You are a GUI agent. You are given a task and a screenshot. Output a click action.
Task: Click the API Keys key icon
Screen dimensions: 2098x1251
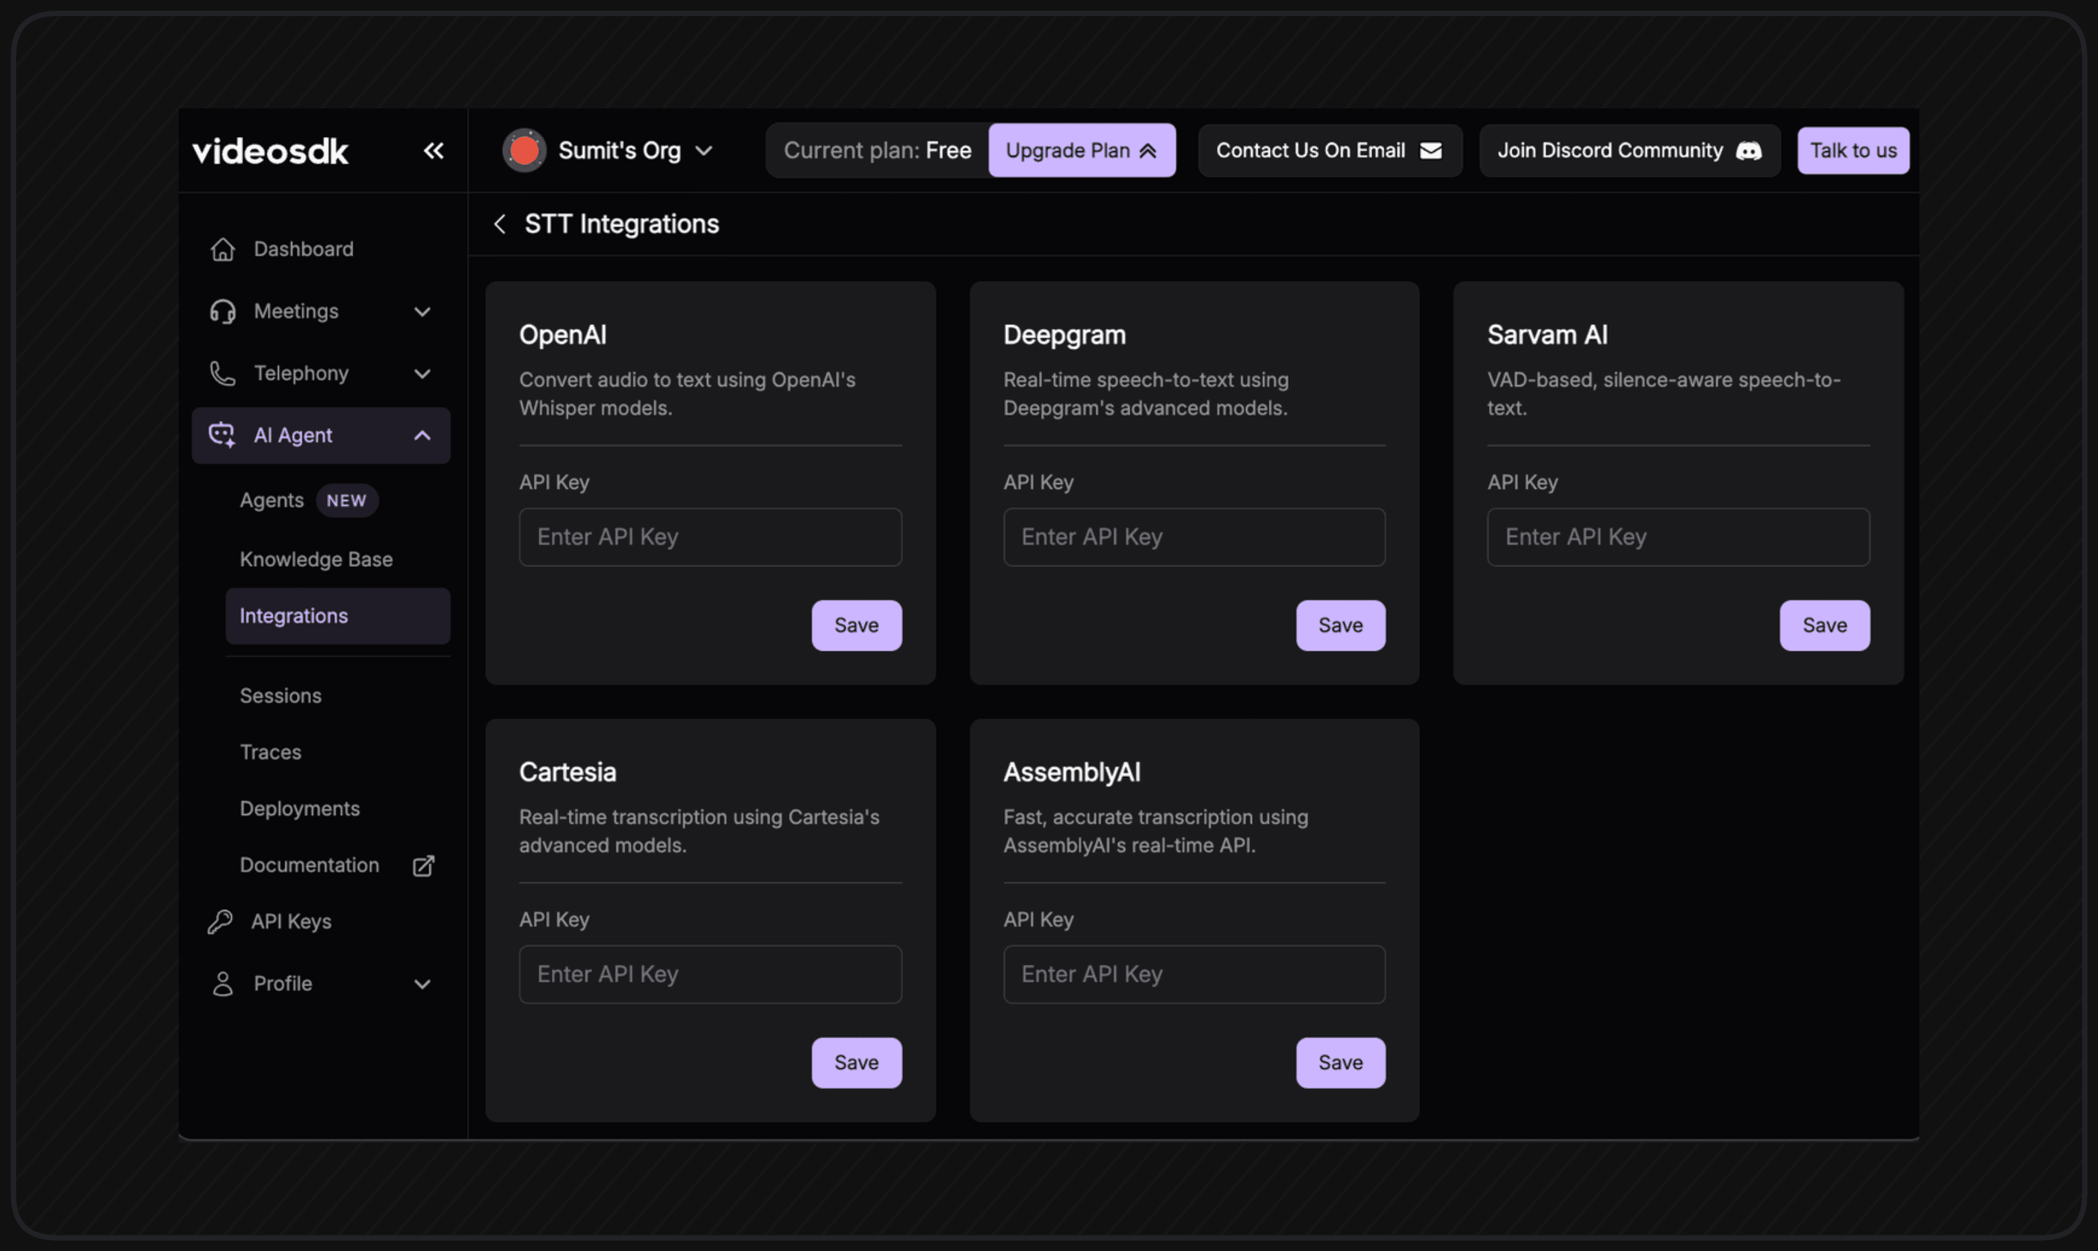[220, 921]
